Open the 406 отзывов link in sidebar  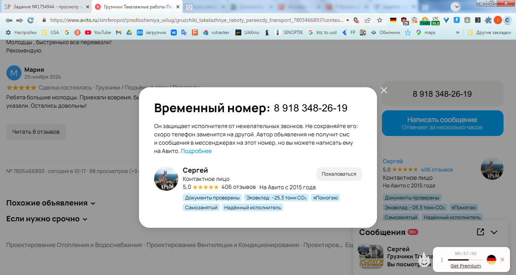pos(437,170)
